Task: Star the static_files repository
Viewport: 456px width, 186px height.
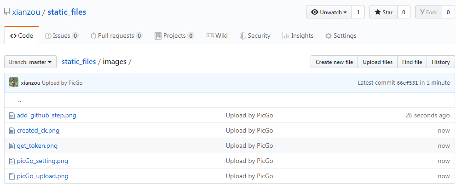Action: (383, 12)
